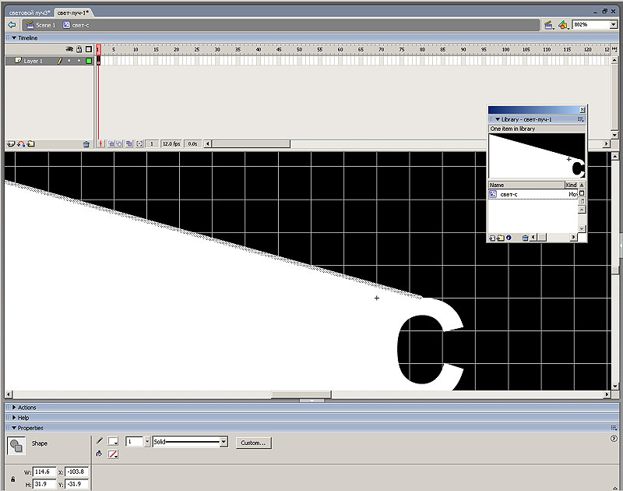623x491 pixels.
Task: Open the zoom percentage dropdown
Action: click(612, 25)
